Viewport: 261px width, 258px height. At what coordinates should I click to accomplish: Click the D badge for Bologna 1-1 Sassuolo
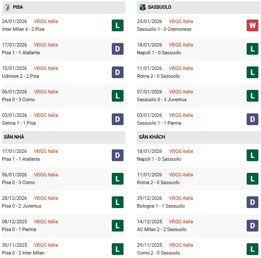(252, 202)
